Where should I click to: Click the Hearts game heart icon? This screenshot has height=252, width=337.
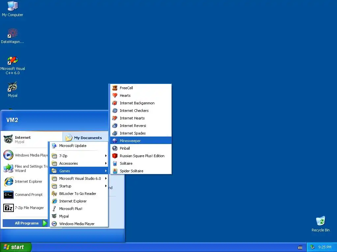pos(115,95)
